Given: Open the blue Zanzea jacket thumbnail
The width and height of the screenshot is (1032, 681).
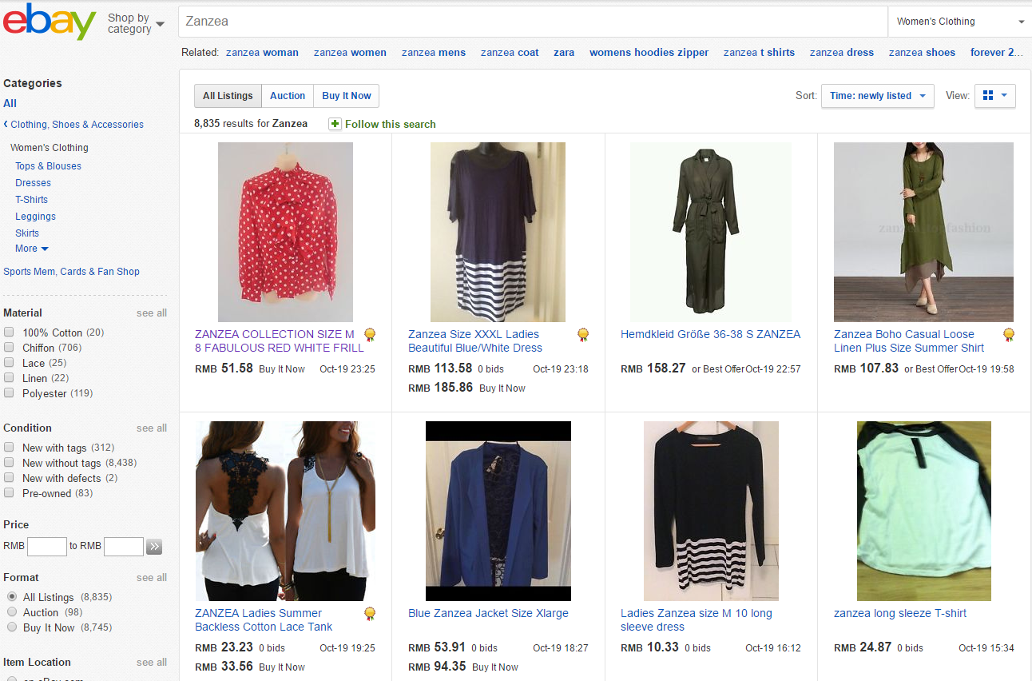Looking at the screenshot, I should pyautogui.click(x=498, y=511).
